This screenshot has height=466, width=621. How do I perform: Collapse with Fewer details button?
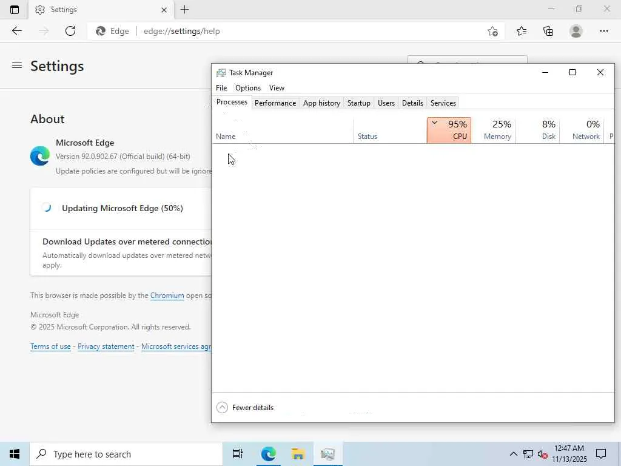tap(245, 407)
